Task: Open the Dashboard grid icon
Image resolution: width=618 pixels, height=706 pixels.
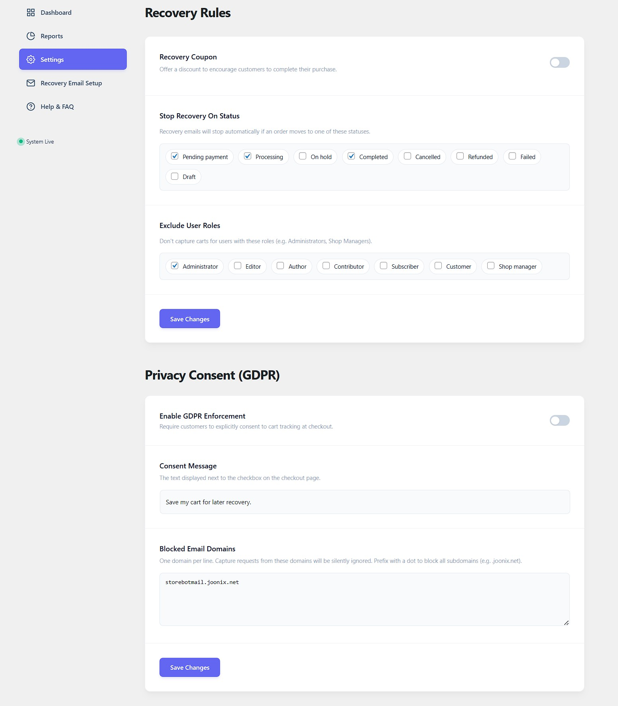Action: coord(31,12)
